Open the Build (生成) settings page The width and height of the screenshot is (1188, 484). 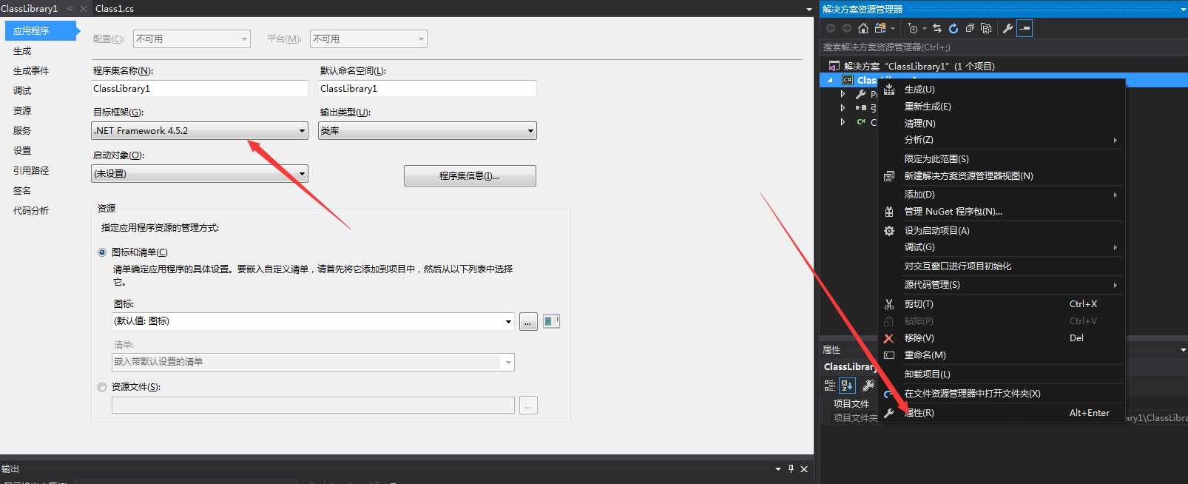point(22,51)
